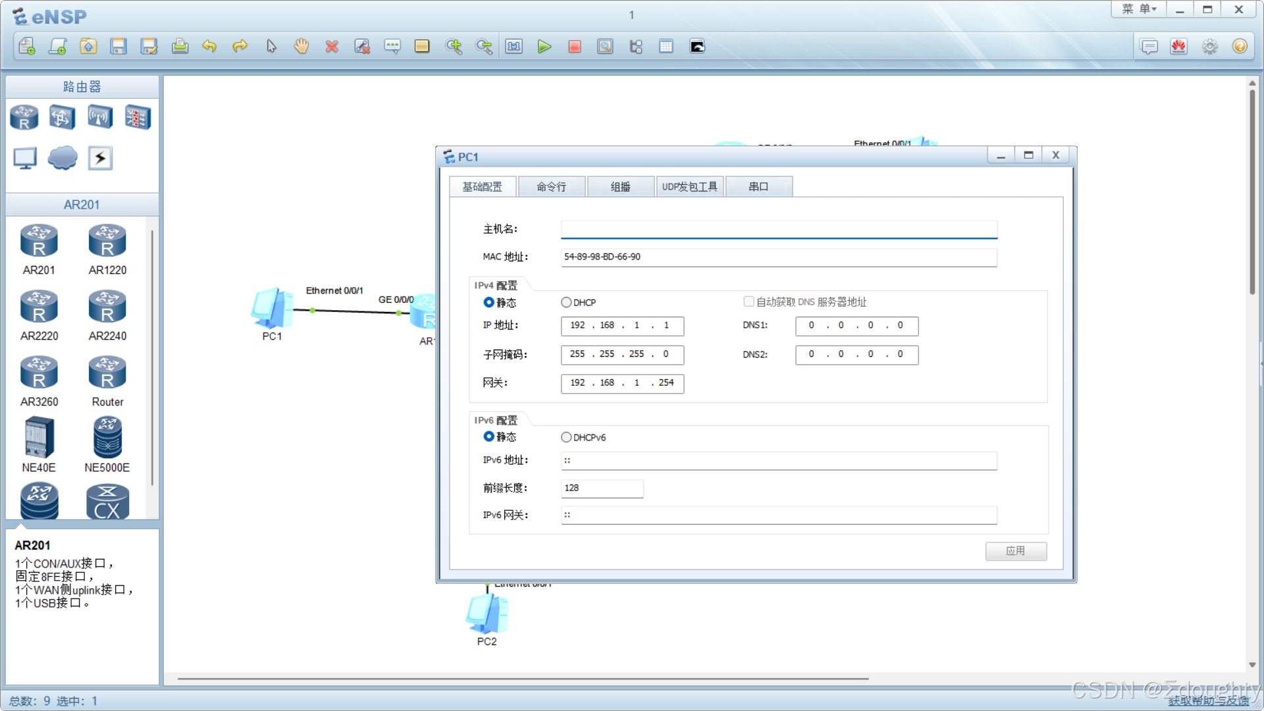The height and width of the screenshot is (711, 1264).
Task: Click the IPv6 地址 input field
Action: (x=779, y=461)
